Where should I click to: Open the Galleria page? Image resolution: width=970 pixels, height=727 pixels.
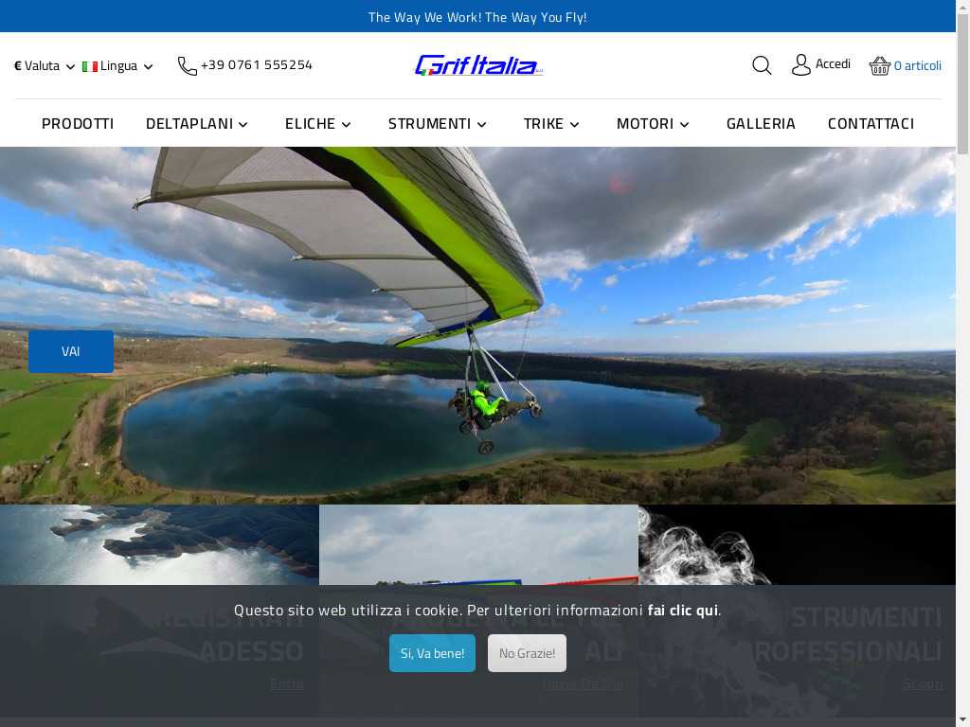pyautogui.click(x=761, y=124)
